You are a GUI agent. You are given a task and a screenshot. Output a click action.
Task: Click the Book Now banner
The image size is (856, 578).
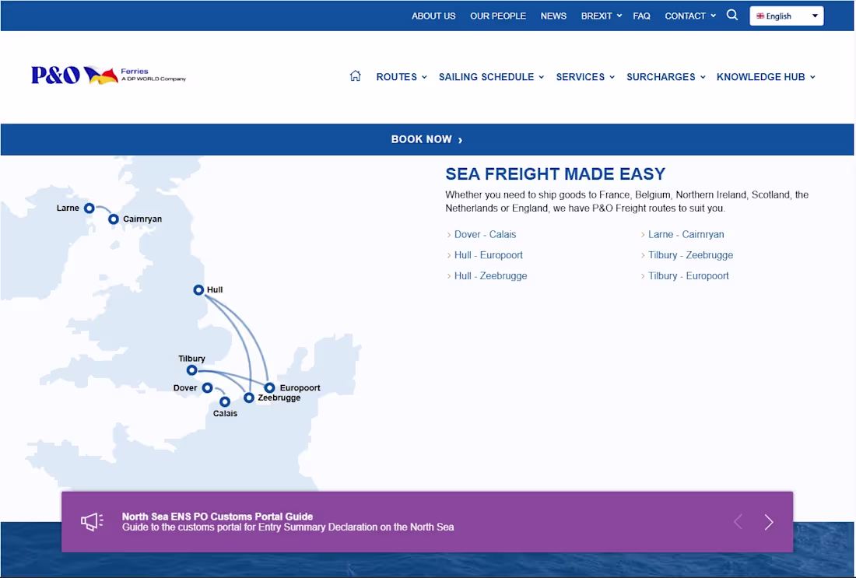pos(427,139)
